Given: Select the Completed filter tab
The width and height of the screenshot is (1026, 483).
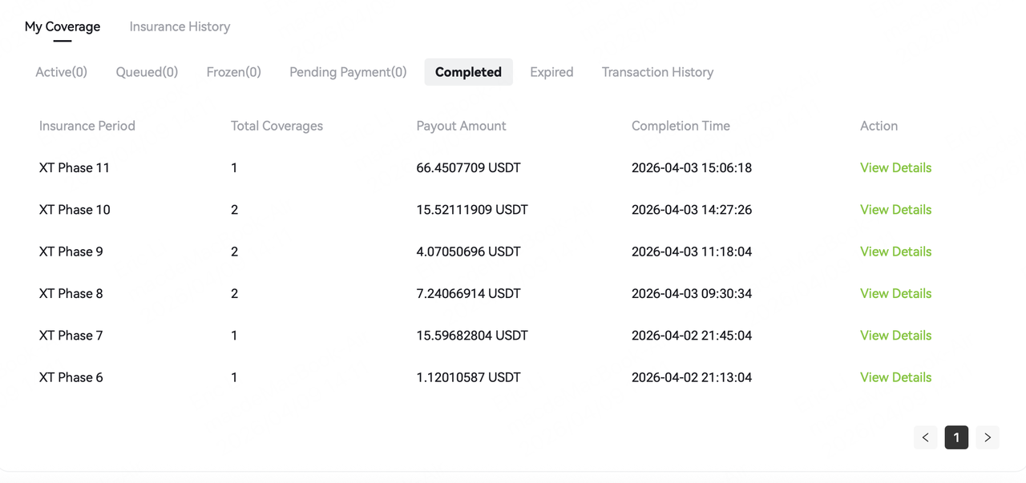Looking at the screenshot, I should [468, 72].
